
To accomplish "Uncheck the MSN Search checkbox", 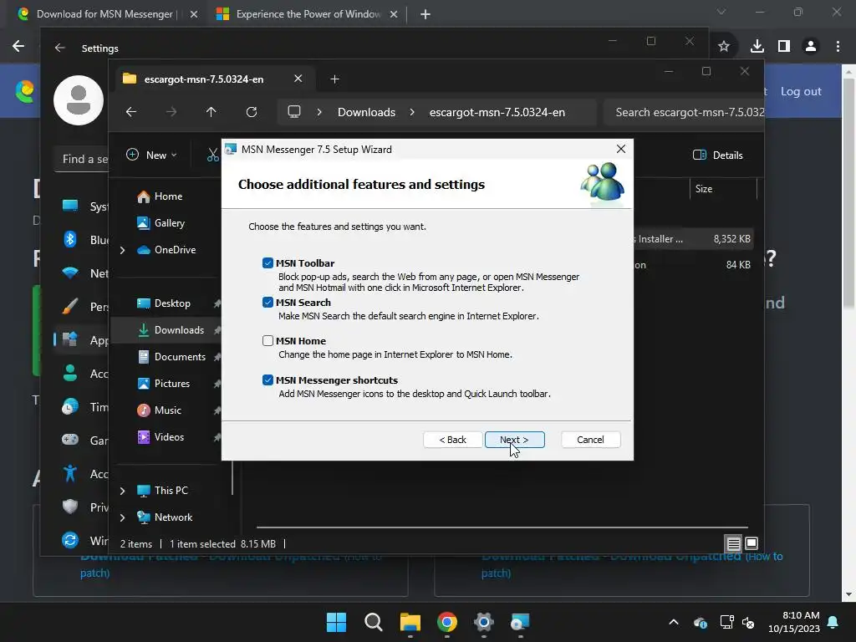I will [x=267, y=303].
